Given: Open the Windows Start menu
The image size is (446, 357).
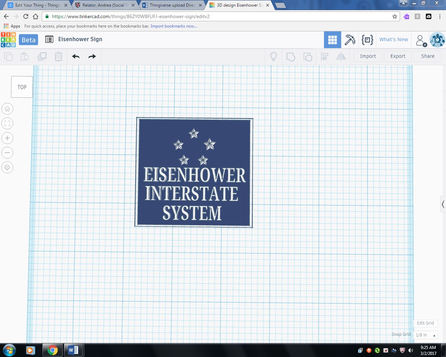Looking at the screenshot, I should click(9, 350).
